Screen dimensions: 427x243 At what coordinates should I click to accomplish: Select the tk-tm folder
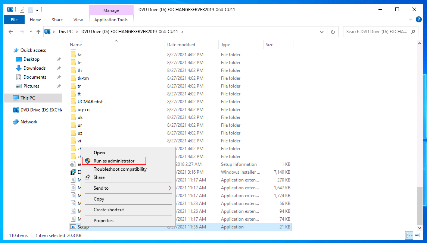coord(83,78)
